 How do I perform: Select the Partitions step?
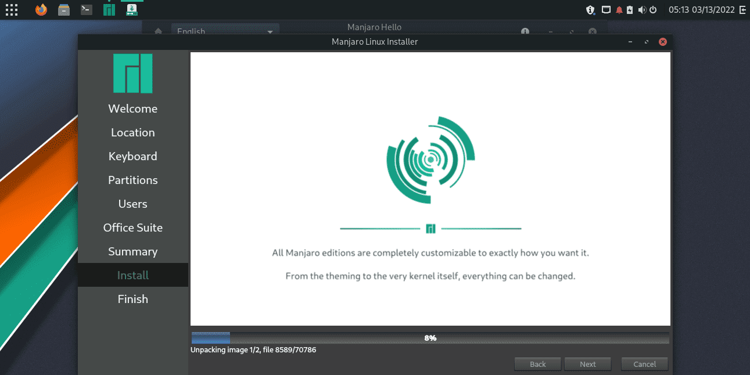point(133,180)
